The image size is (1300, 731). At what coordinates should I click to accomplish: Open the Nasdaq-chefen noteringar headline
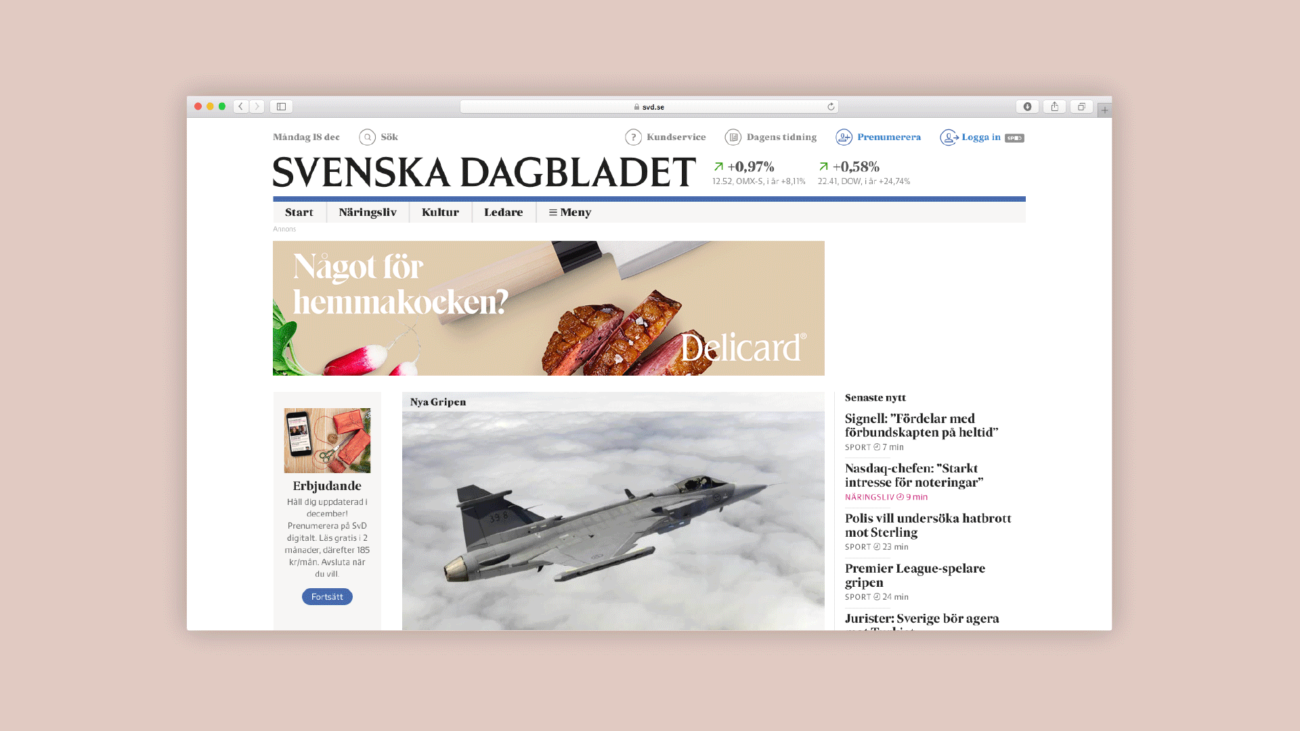pos(914,475)
